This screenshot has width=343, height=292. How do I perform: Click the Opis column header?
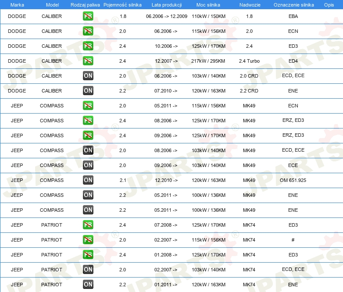coord(329,5)
